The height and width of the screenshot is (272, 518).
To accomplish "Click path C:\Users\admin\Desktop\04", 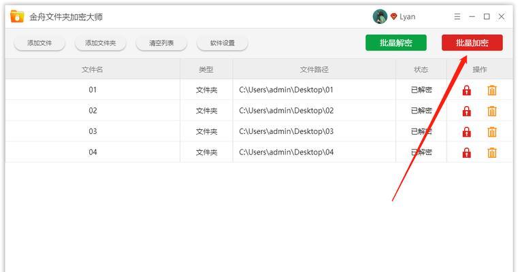I will [x=286, y=152].
